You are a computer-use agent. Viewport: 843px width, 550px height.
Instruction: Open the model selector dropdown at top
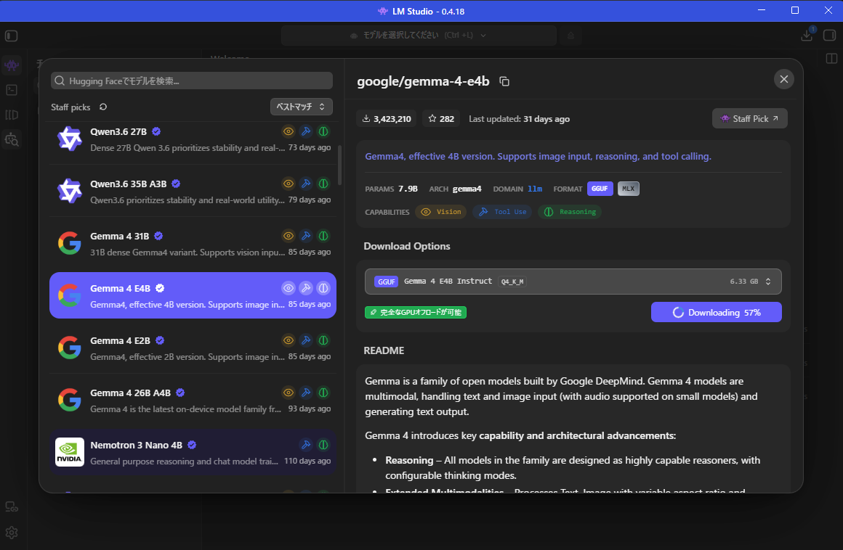419,36
